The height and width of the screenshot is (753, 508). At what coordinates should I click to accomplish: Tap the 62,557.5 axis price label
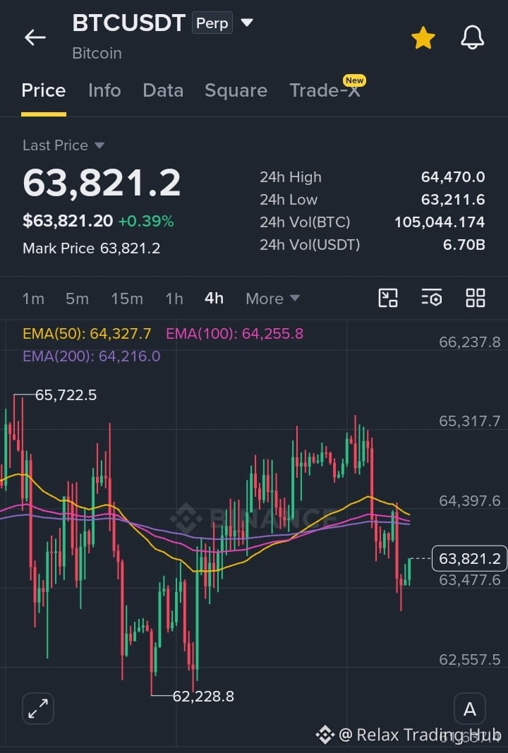470,660
